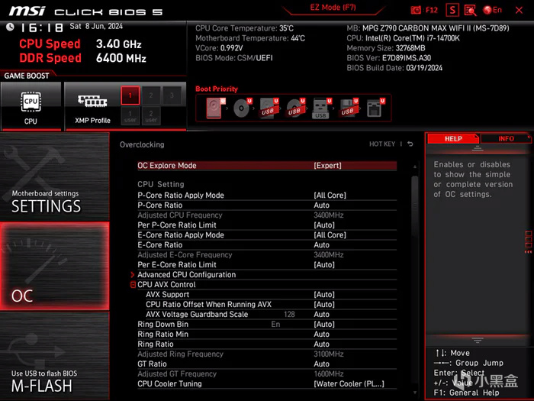Take a screenshot with the F12 camera icon

click(416, 10)
